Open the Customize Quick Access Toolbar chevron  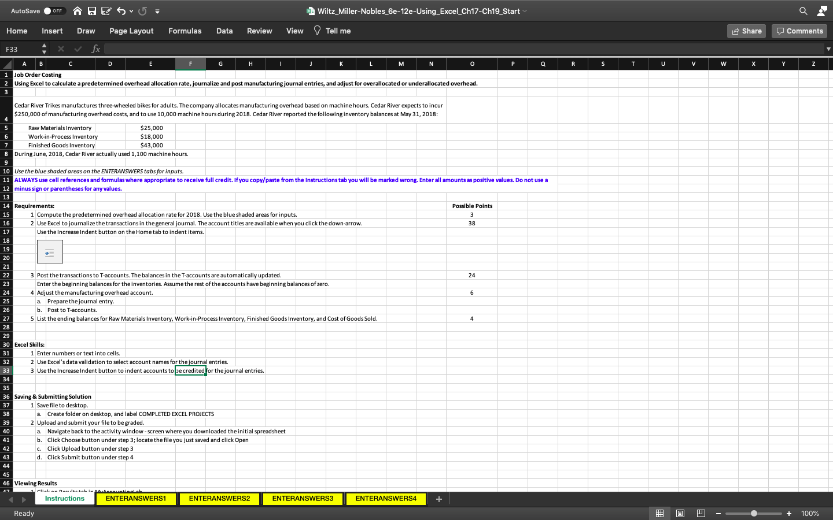[156, 10]
